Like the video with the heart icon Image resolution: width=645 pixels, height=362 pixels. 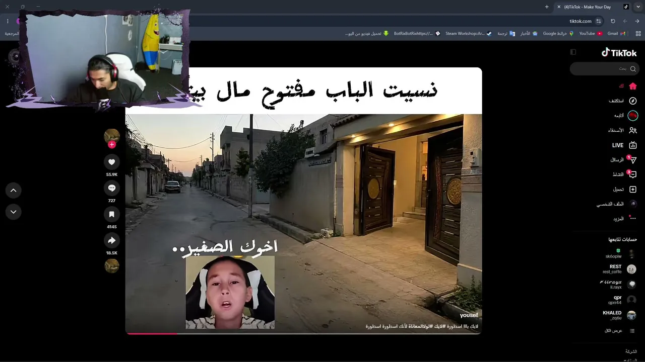tap(112, 162)
